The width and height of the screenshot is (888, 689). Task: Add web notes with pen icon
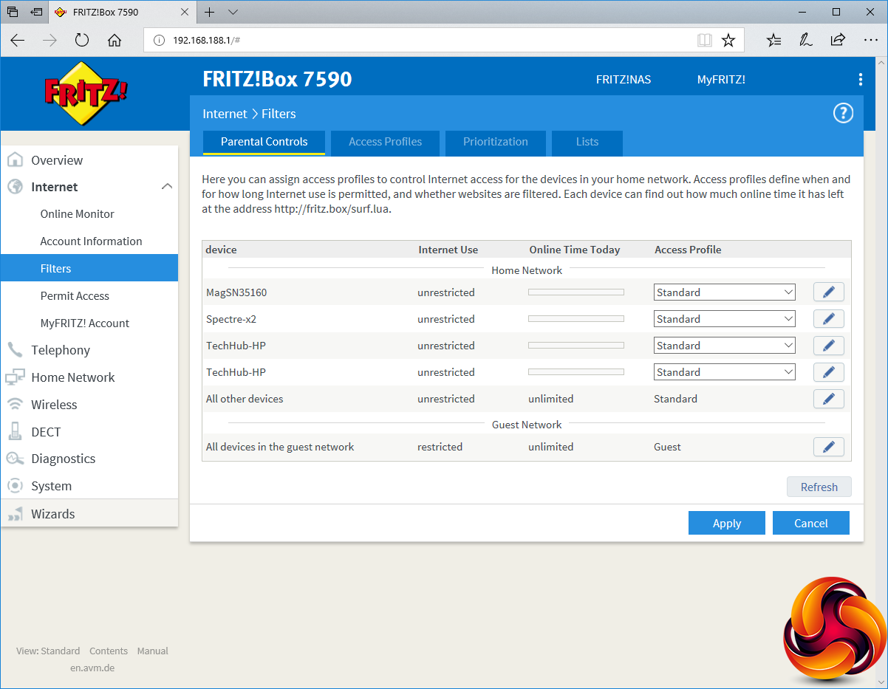[x=806, y=40]
